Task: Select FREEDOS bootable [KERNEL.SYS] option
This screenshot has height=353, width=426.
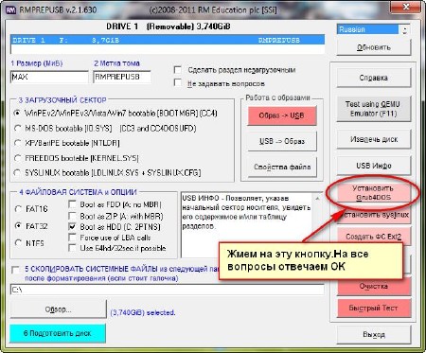Action: pos(18,158)
